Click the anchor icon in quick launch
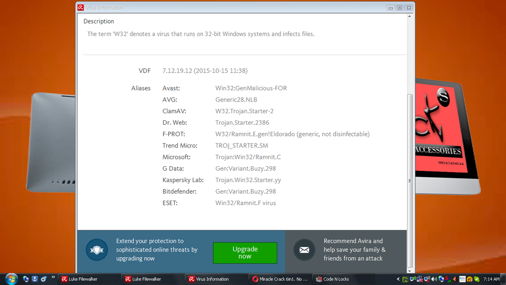The image size is (506, 285). (x=35, y=279)
